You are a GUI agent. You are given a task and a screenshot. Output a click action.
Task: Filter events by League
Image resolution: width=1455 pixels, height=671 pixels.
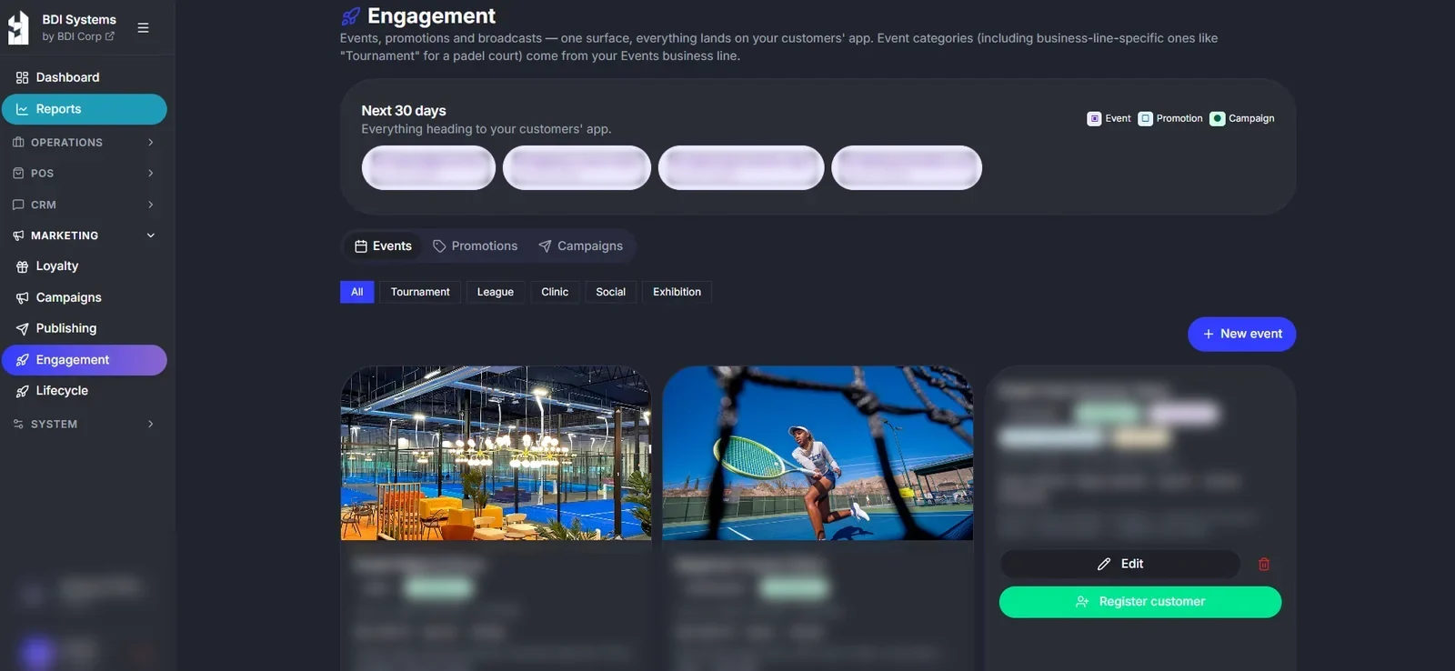click(x=496, y=292)
